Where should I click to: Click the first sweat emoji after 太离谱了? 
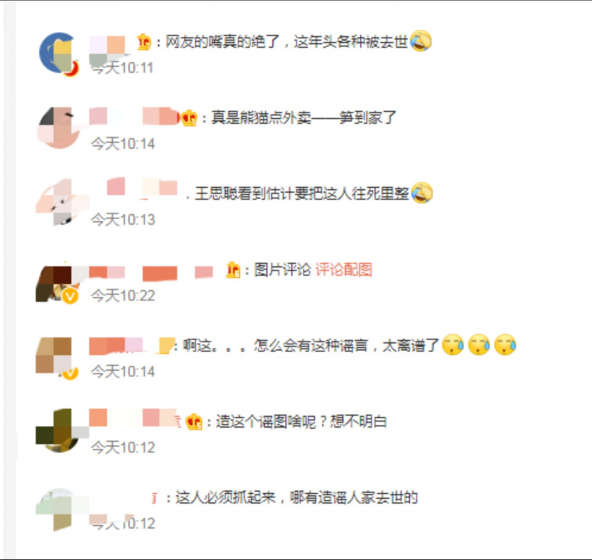tap(453, 344)
